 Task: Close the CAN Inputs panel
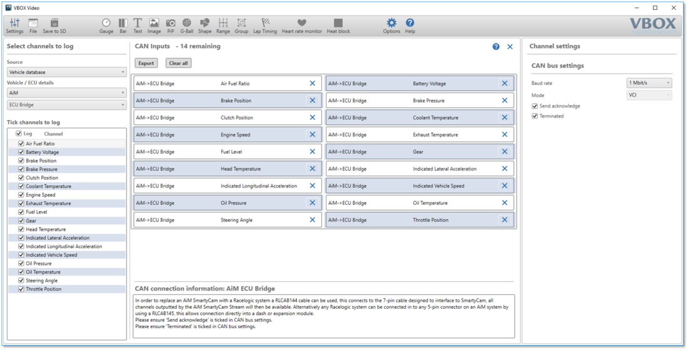[510, 46]
